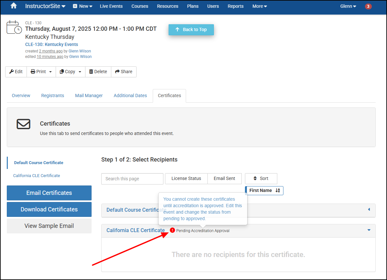View the 3 notifications badge
387x280 pixels.
point(368,6)
